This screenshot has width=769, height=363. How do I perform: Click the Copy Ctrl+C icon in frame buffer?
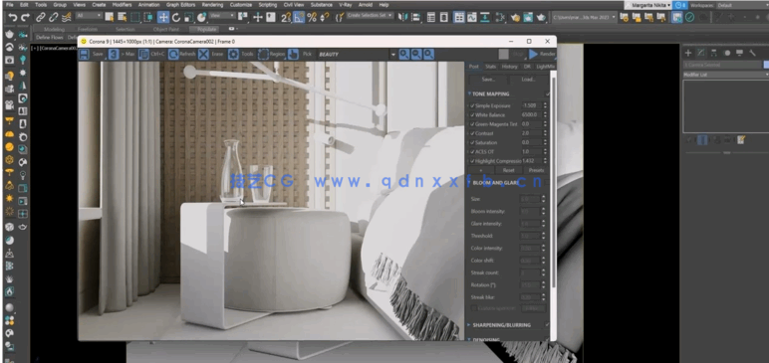[143, 54]
